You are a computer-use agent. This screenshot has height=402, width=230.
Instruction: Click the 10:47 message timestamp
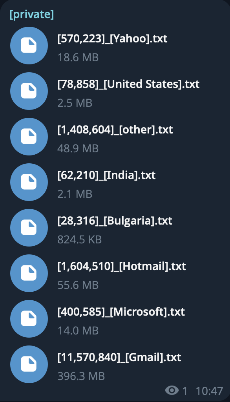[209, 391]
